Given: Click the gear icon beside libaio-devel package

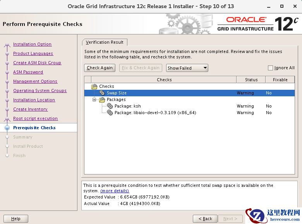Looking at the screenshot, I should 110,113.
